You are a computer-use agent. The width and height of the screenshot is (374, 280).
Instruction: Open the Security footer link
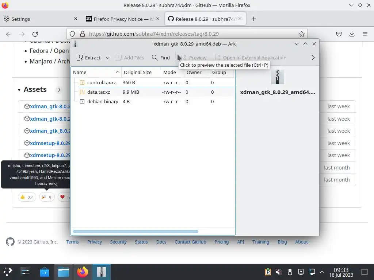click(118, 242)
